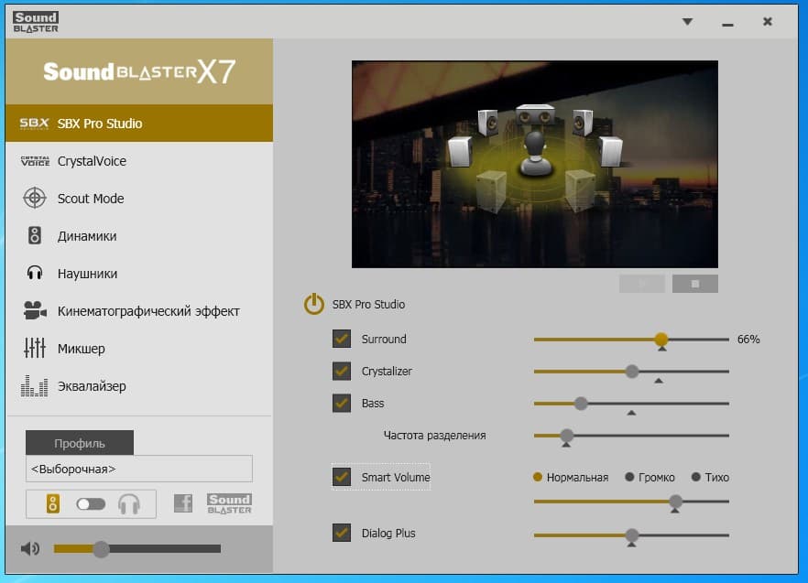Go to Scout Mode section
Screen dimensions: 808x583
pos(139,199)
